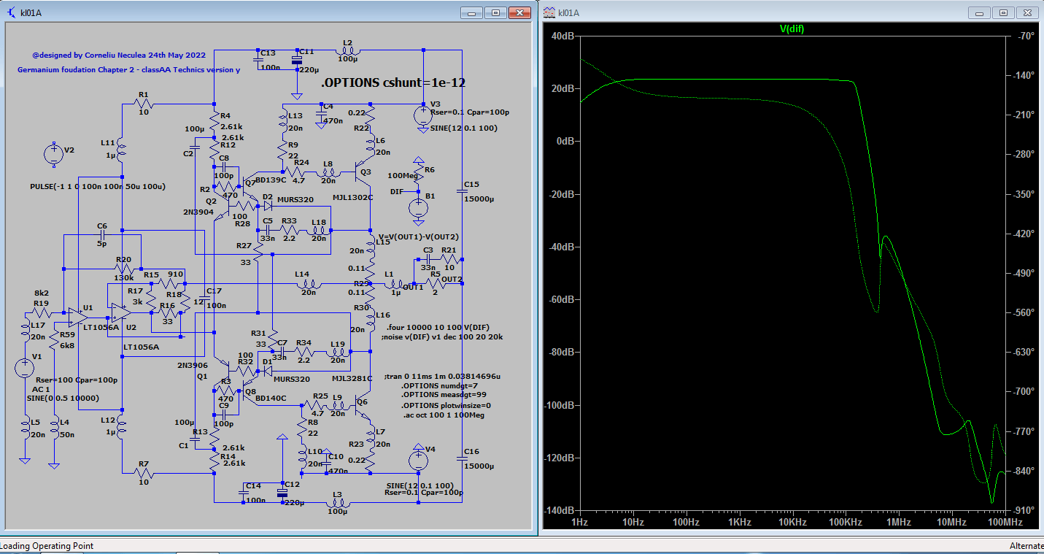Select the B1 behavioral source symbol
Screen dimensions: 1044x554
pyautogui.click(x=418, y=207)
